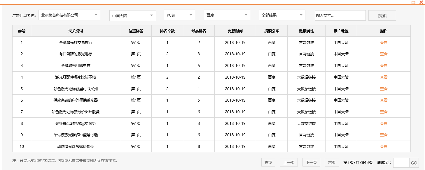425x170 pixels.
Task: Open the PC端 platform dropdown
Action: (179, 15)
